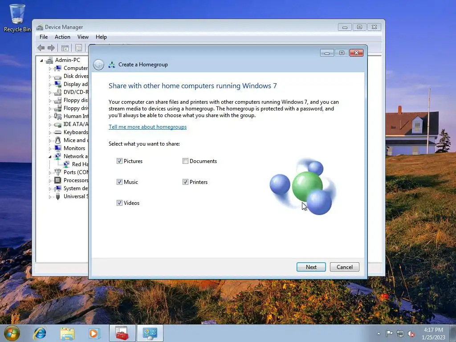
Task: Open Tell me more about homegroups link
Action: [147, 127]
